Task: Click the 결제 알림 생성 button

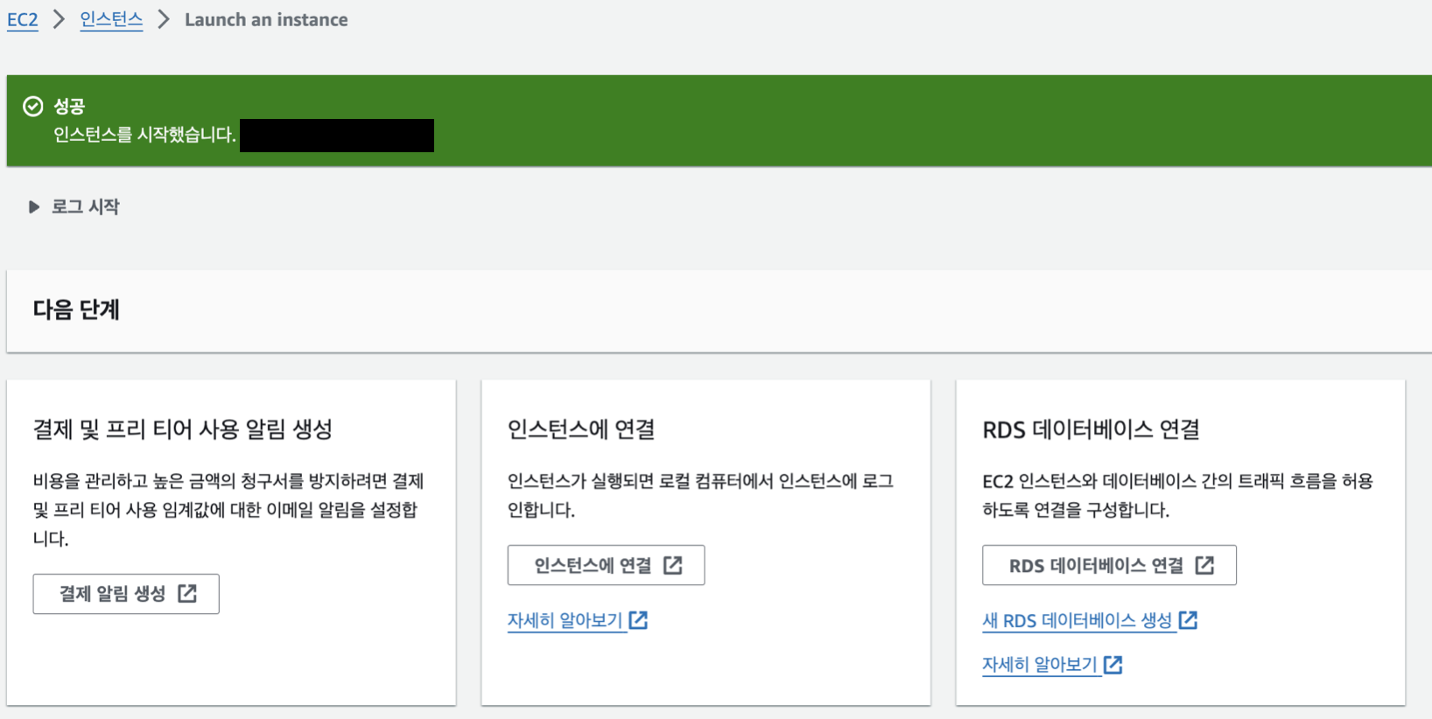Action: (x=126, y=594)
